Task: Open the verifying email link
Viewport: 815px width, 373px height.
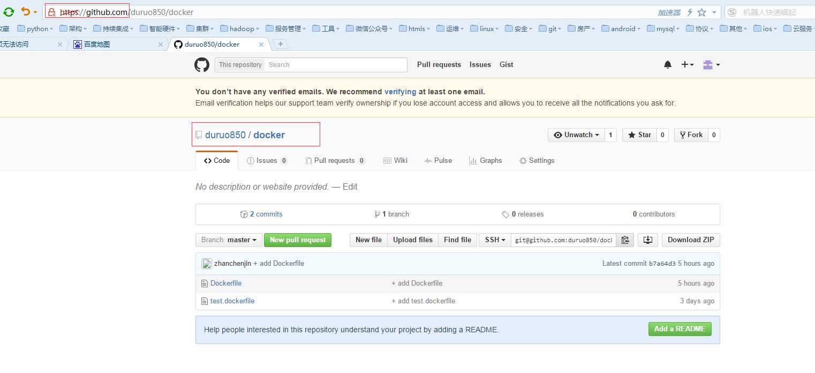Action: pyautogui.click(x=400, y=92)
